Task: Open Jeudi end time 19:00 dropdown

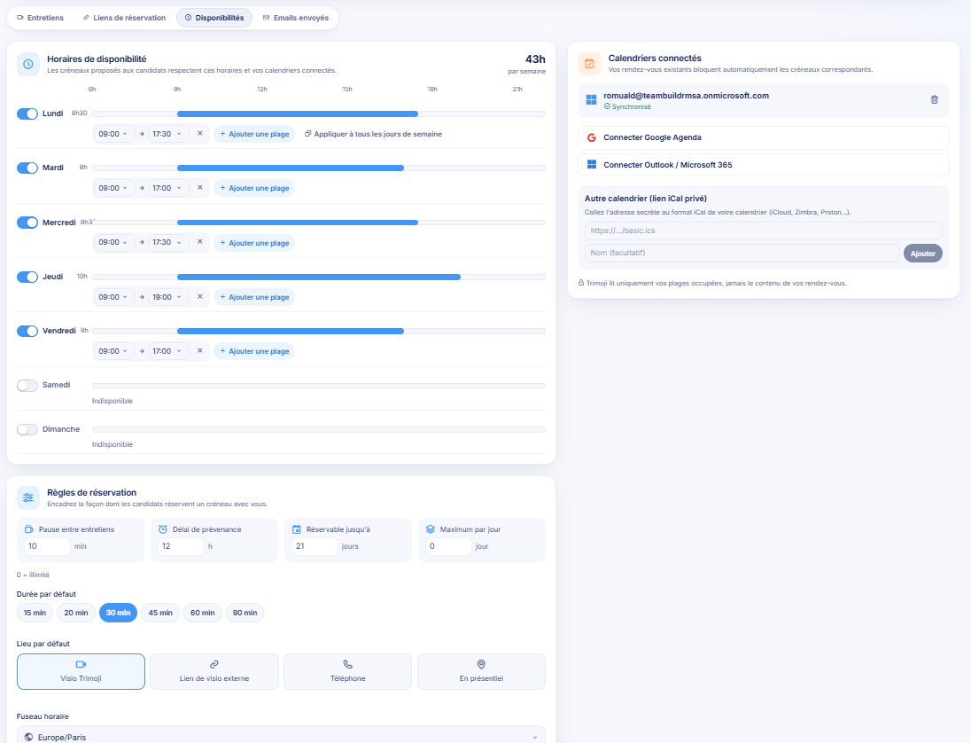Action: [167, 297]
